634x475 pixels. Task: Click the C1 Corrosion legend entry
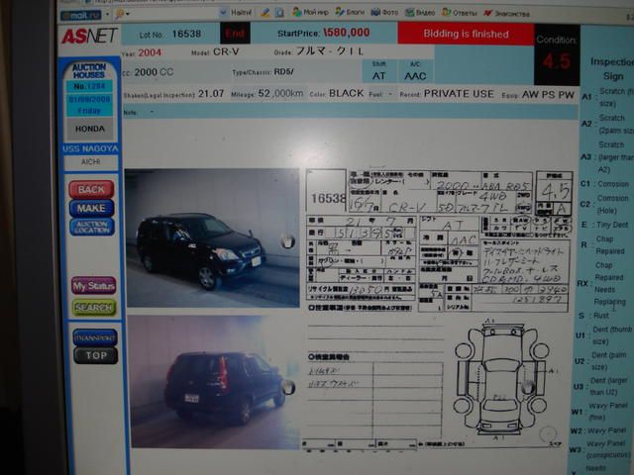pyautogui.click(x=605, y=184)
